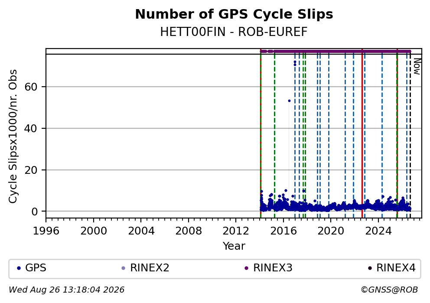
Task: Click the 'Now' label at the right edge
Action: tap(417, 66)
